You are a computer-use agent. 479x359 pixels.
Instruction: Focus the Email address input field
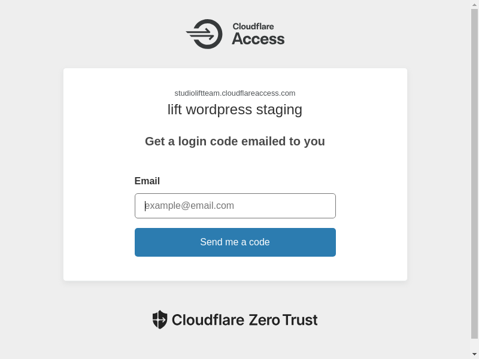tap(235, 206)
